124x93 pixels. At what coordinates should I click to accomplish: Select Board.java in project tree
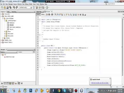(12, 23)
